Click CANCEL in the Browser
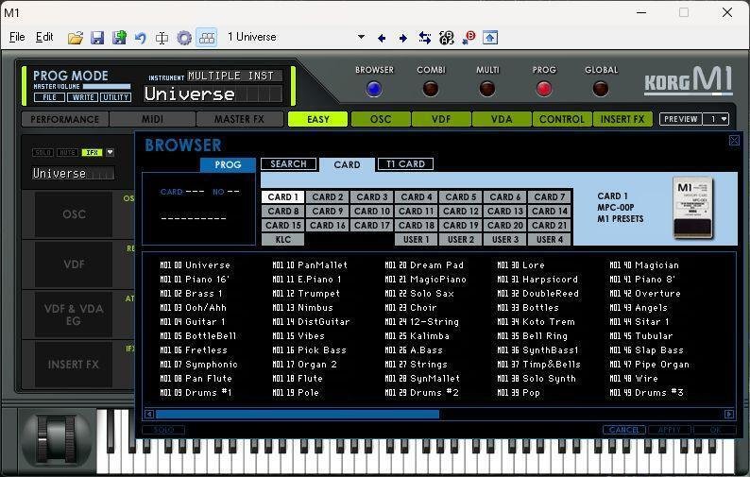The image size is (750, 477). 624,430
